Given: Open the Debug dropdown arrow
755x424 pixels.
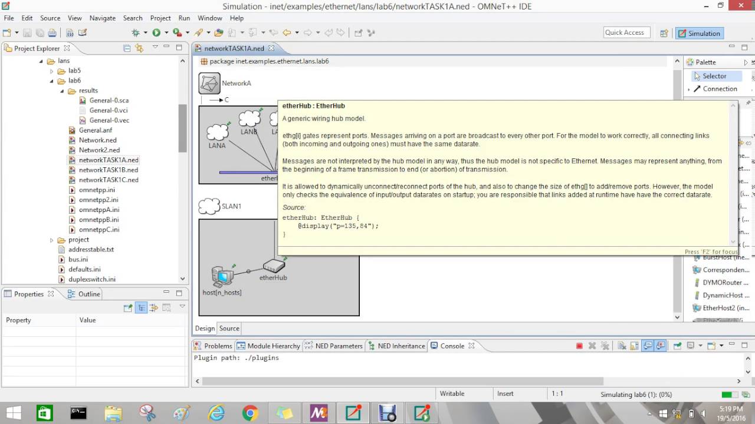Looking at the screenshot, I should pos(145,33).
